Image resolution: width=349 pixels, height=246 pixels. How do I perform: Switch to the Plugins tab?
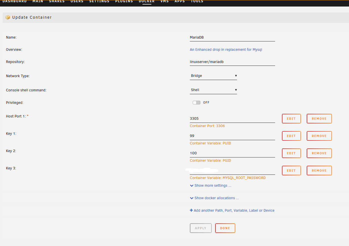pyautogui.click(x=124, y=1)
